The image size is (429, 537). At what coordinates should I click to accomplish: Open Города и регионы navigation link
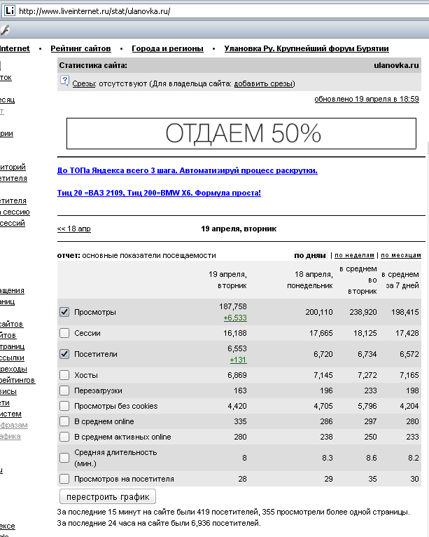click(x=167, y=48)
